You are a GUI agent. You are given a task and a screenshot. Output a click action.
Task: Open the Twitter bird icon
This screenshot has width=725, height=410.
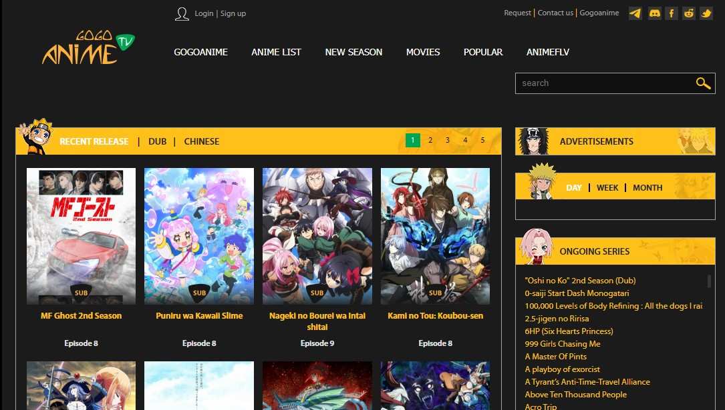tap(706, 13)
